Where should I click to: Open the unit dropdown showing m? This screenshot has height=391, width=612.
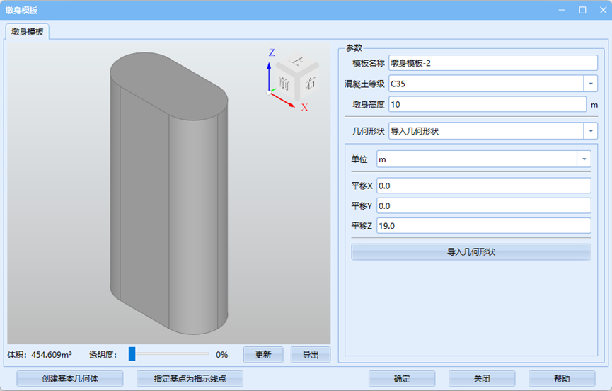click(x=584, y=159)
